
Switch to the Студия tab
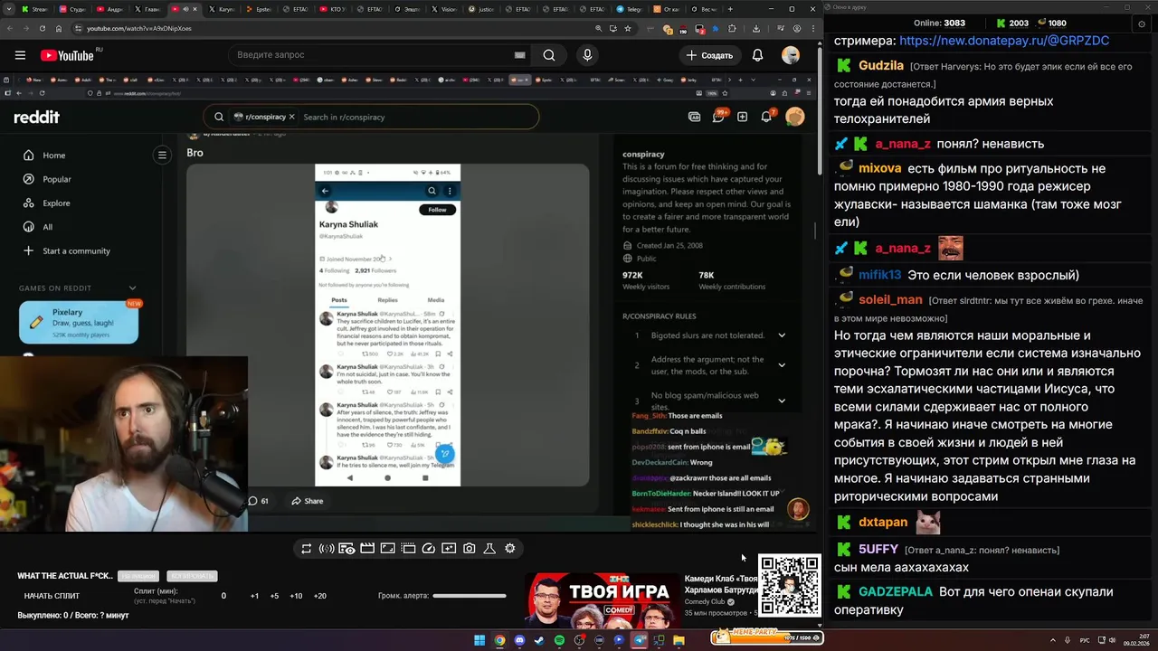[x=74, y=9]
